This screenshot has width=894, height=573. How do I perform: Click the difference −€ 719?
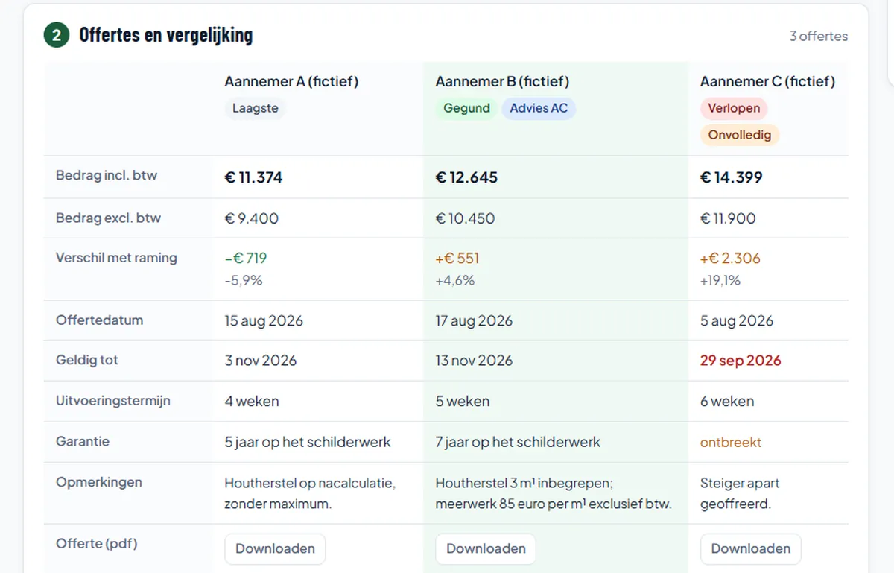point(246,259)
